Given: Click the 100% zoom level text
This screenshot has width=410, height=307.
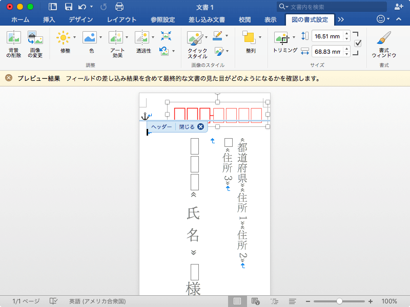Looking at the screenshot, I should (389, 301).
